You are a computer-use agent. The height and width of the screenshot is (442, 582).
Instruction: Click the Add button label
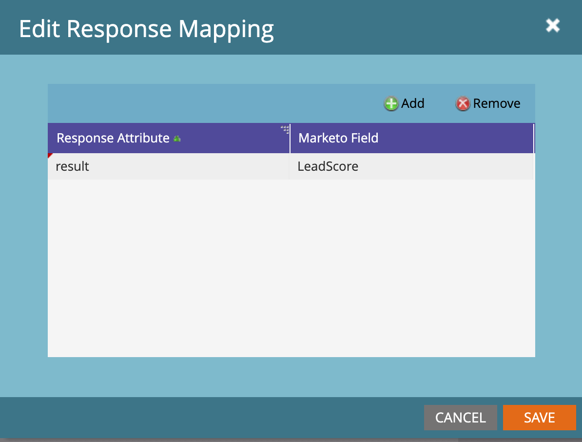(412, 103)
